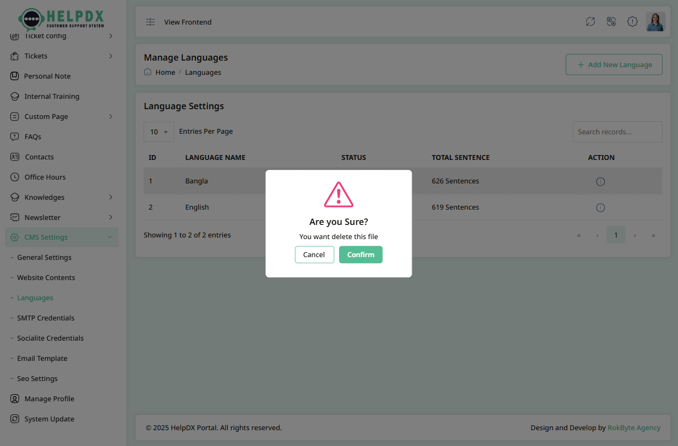Viewport: 678px width, 446px height.
Task: Collapse the CMS Settings submenu chevron
Action: [110, 237]
